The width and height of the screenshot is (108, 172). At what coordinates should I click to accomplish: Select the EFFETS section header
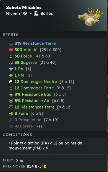[x=10, y=35]
